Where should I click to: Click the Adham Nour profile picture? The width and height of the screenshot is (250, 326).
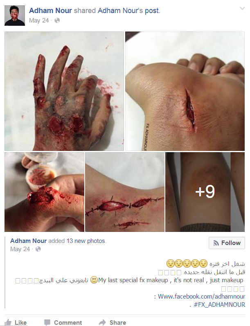point(15,16)
